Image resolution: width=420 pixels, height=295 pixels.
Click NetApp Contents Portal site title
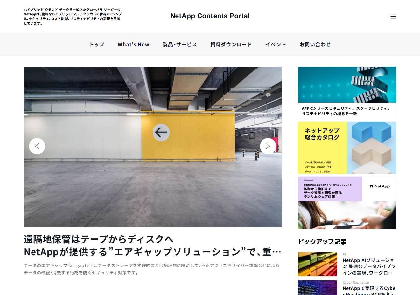coord(210,16)
